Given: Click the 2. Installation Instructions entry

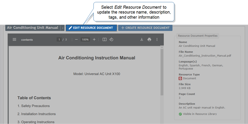Looking at the screenshot, I should click(x=37, y=114).
